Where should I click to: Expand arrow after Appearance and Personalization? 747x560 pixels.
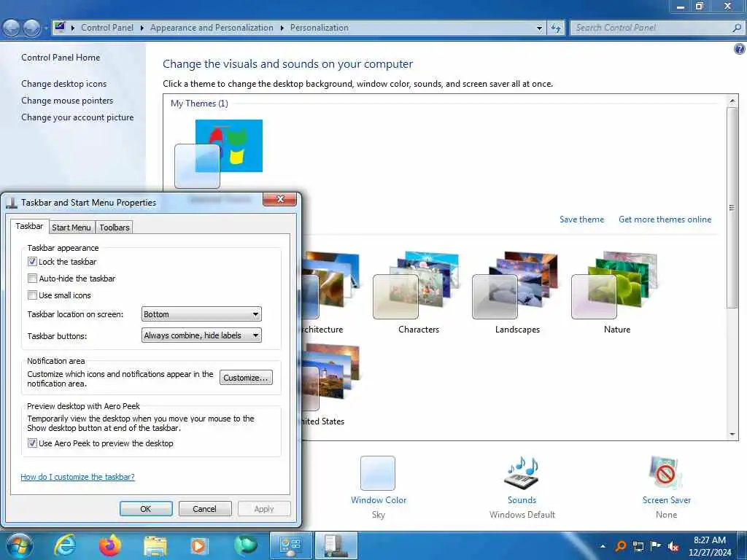click(282, 28)
